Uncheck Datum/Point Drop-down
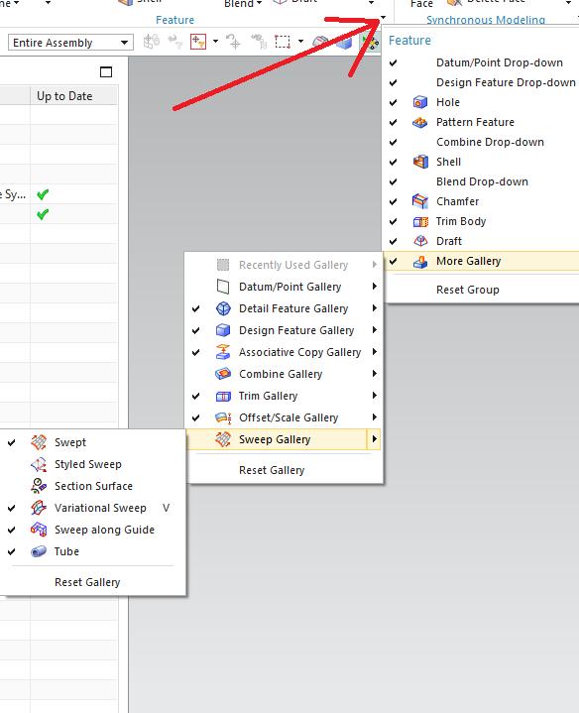The height and width of the screenshot is (713, 579). pos(394,62)
